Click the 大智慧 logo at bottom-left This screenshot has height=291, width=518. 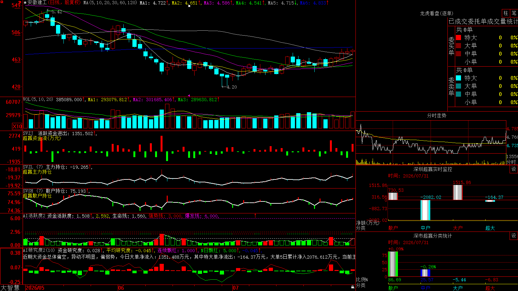tap(10, 288)
